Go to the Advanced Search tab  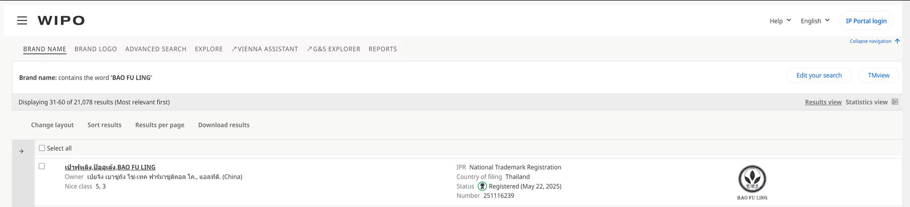coord(156,49)
